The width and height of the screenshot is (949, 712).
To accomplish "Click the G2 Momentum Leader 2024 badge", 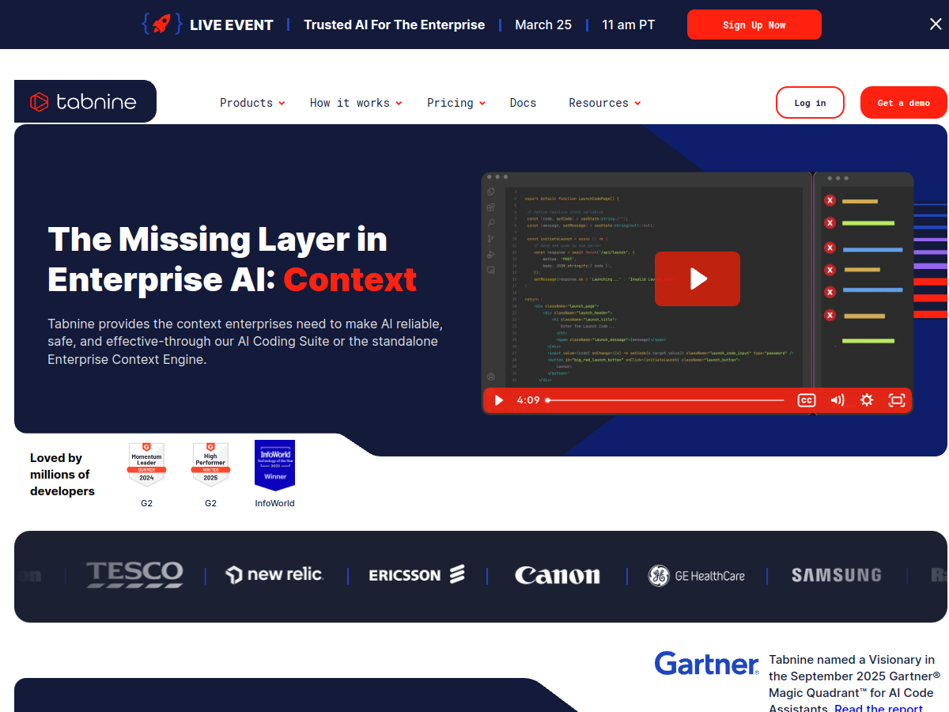I will click(x=146, y=464).
